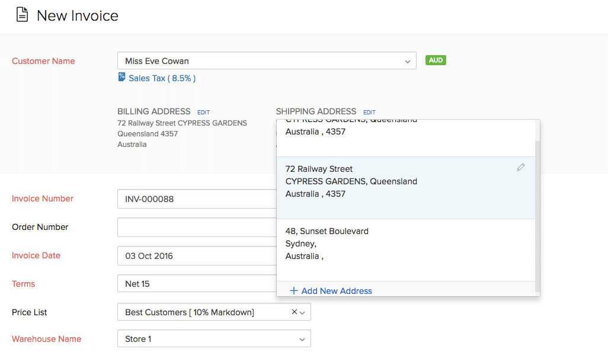Click the New Invoice document icon

click(22, 14)
